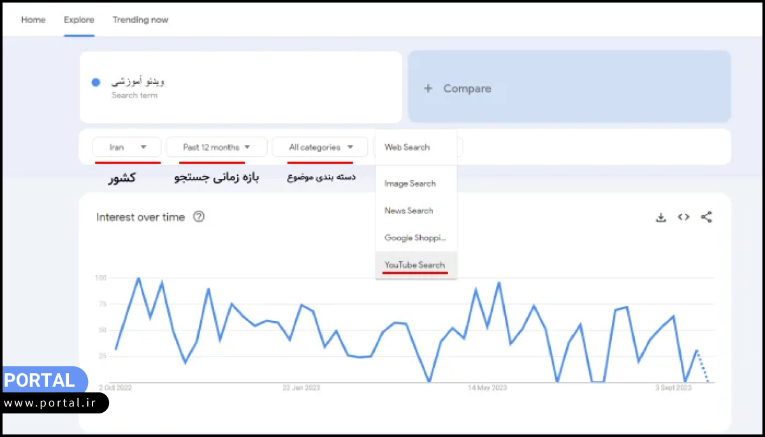This screenshot has height=437, width=765.
Task: Open the Iran country dropdown
Action: [x=127, y=147]
